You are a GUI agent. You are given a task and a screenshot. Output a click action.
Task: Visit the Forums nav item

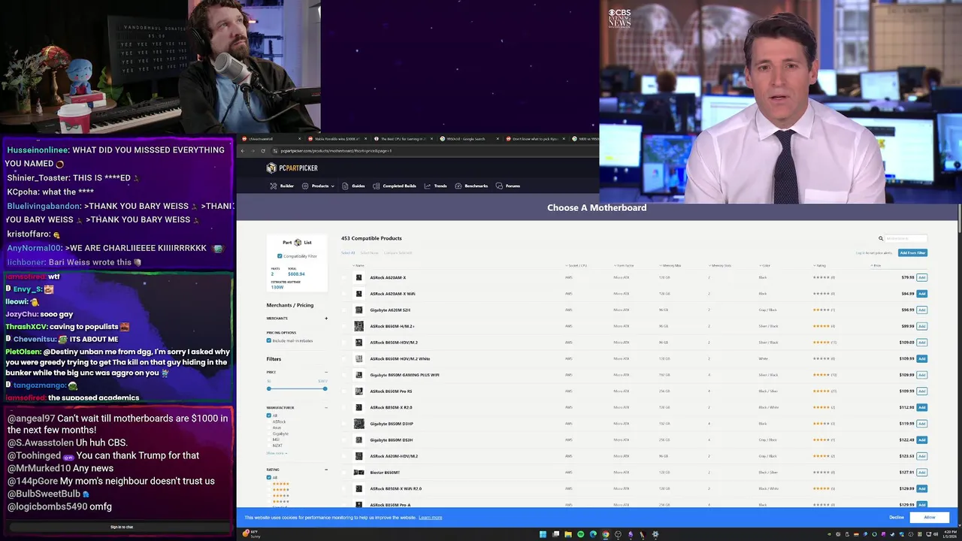point(508,186)
